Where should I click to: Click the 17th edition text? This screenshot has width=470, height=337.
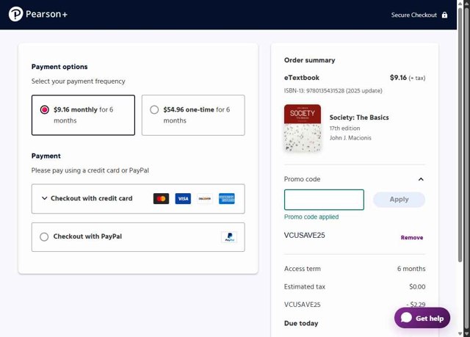coord(344,128)
